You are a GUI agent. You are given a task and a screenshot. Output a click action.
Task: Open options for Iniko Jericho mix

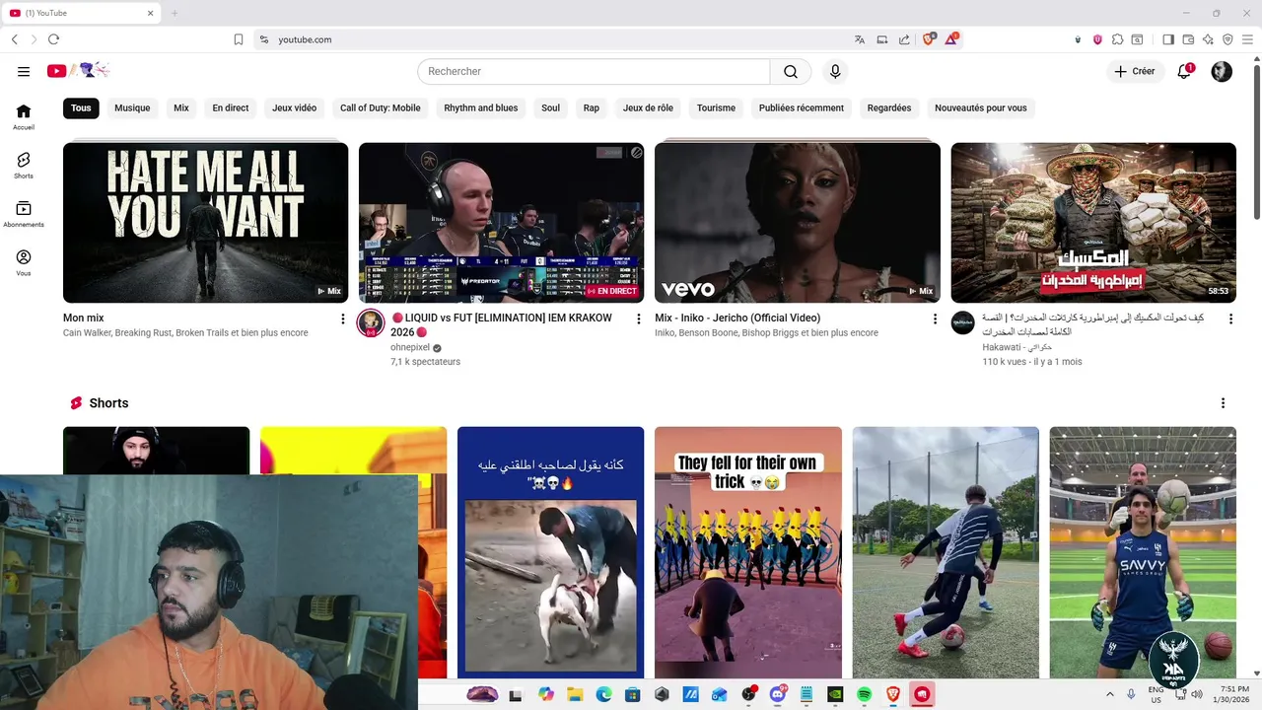pos(935,319)
